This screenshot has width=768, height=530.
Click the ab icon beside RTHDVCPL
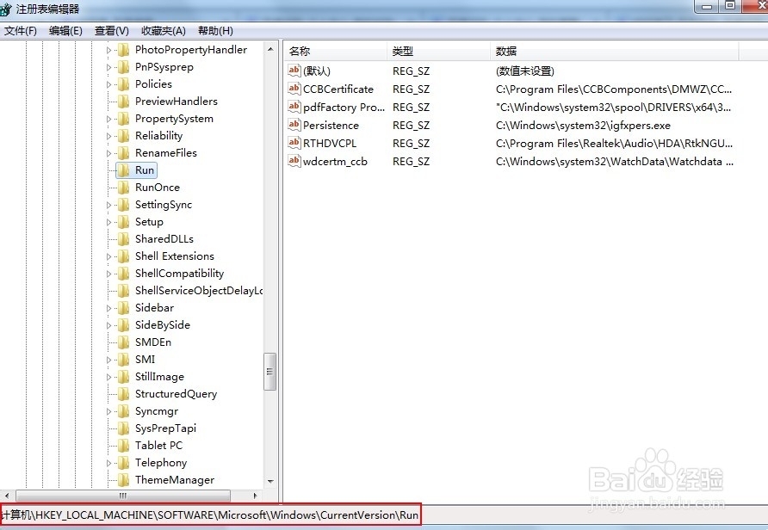coord(294,143)
